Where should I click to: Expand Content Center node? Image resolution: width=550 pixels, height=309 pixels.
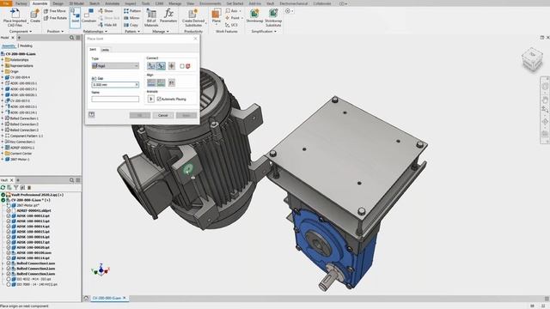click(x=3, y=154)
